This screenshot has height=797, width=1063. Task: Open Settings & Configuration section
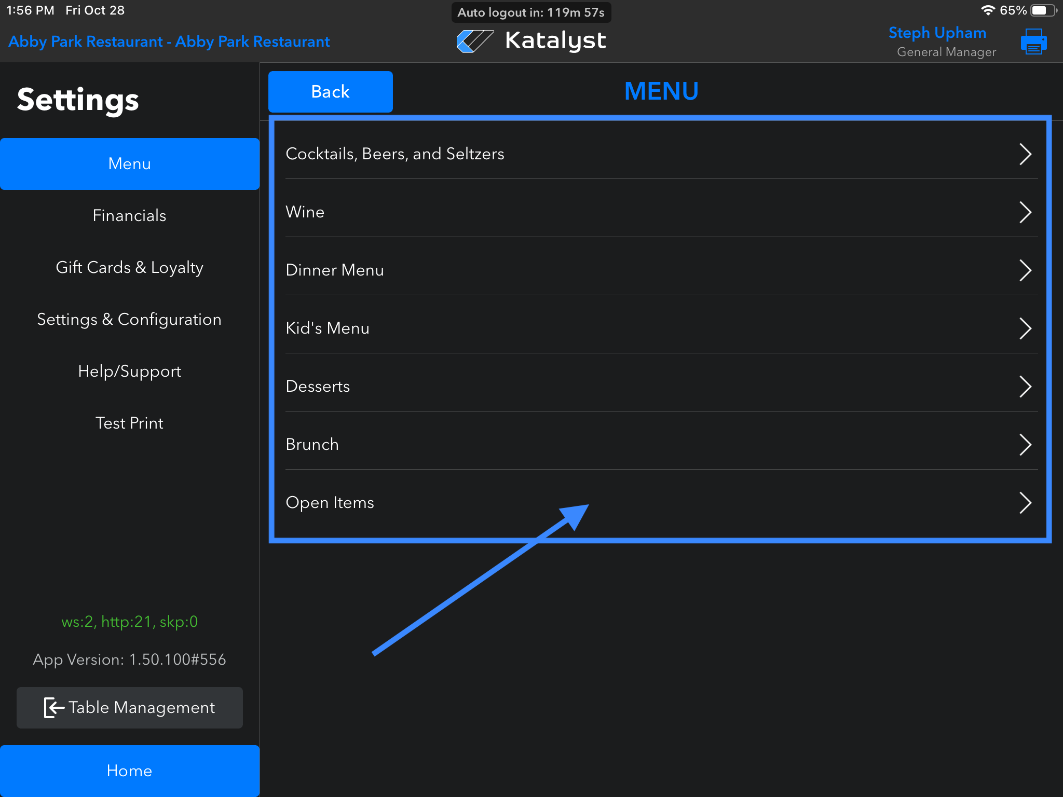tap(130, 320)
